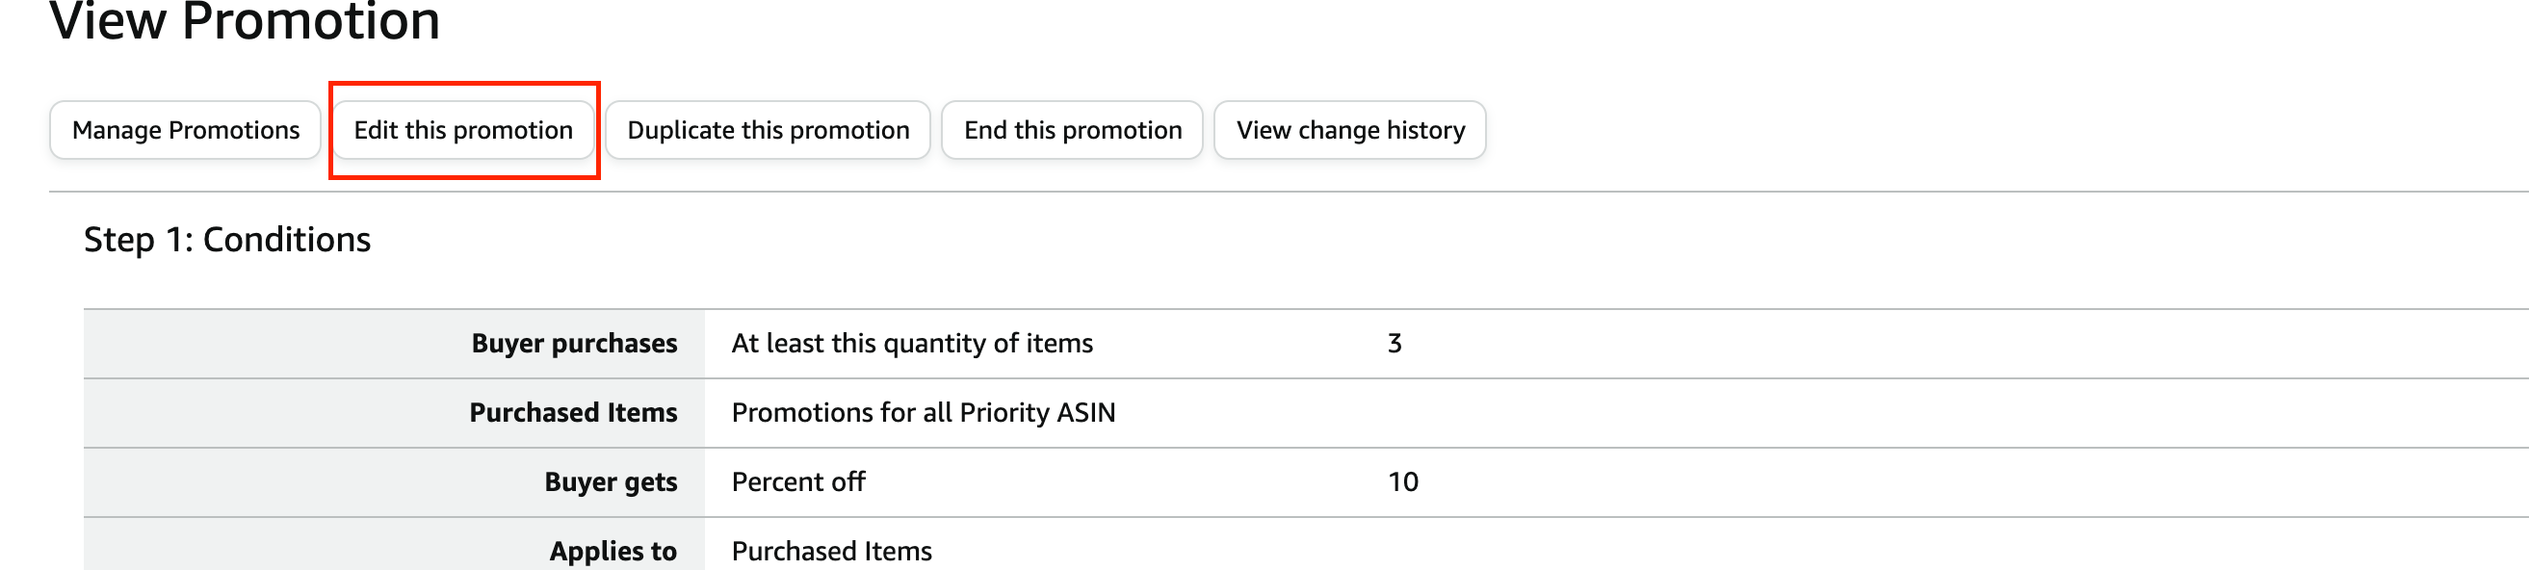
Task: Click End this promotion
Action: (1072, 131)
